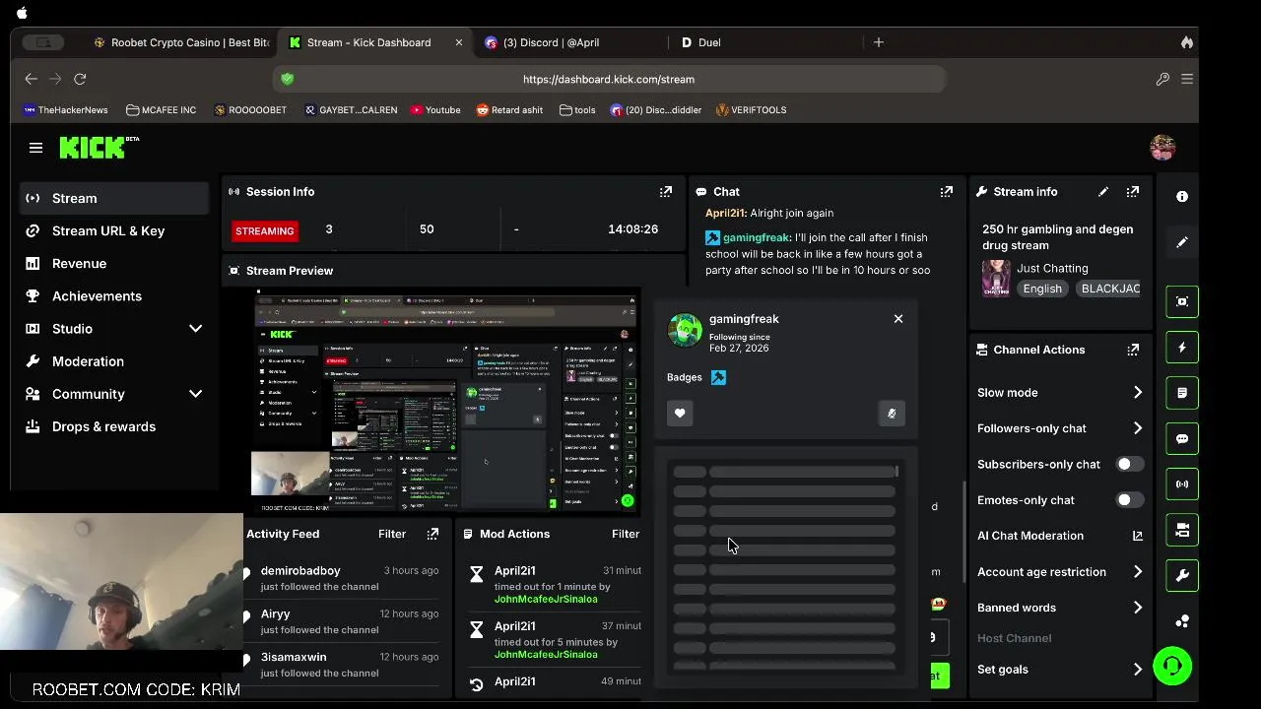Open the Apple menu
1261x709 pixels.
(x=22, y=14)
